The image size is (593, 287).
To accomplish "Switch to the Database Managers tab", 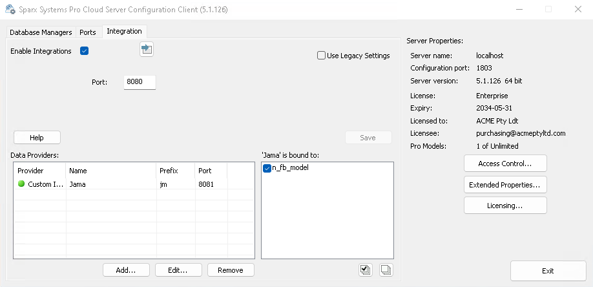I will (x=41, y=32).
